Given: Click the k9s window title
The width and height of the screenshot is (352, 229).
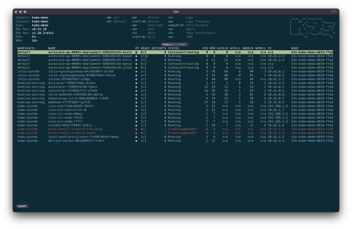Looking at the screenshot, I should pos(176,12).
